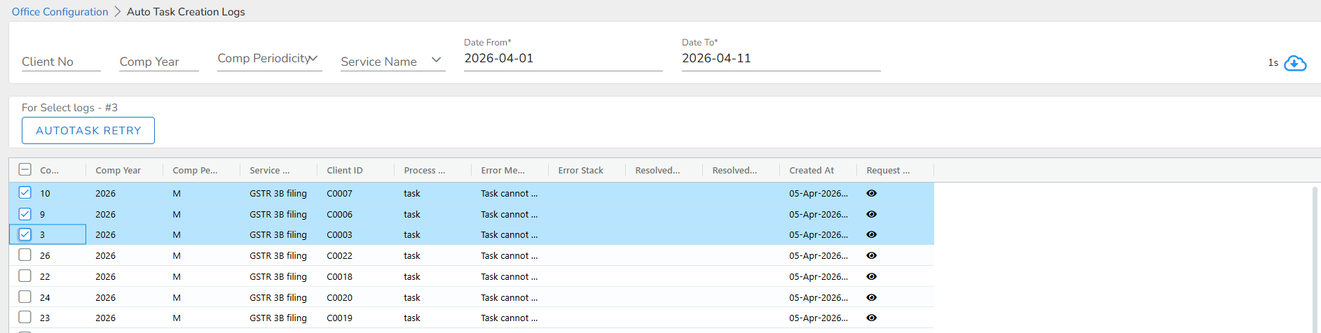This screenshot has width=1321, height=333.
Task: Sort by Created At column header
Action: click(811, 170)
